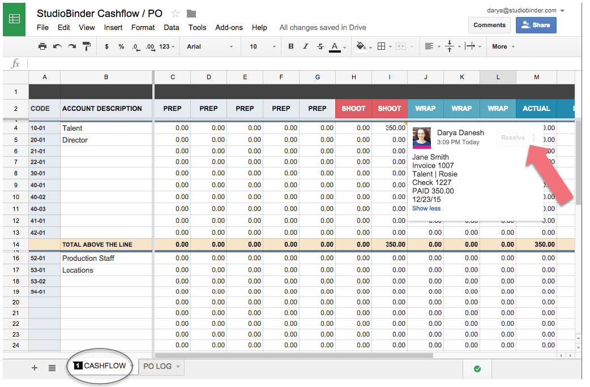This screenshot has height=387, width=590.
Task: Select the Paint format tool
Action: 87,46
